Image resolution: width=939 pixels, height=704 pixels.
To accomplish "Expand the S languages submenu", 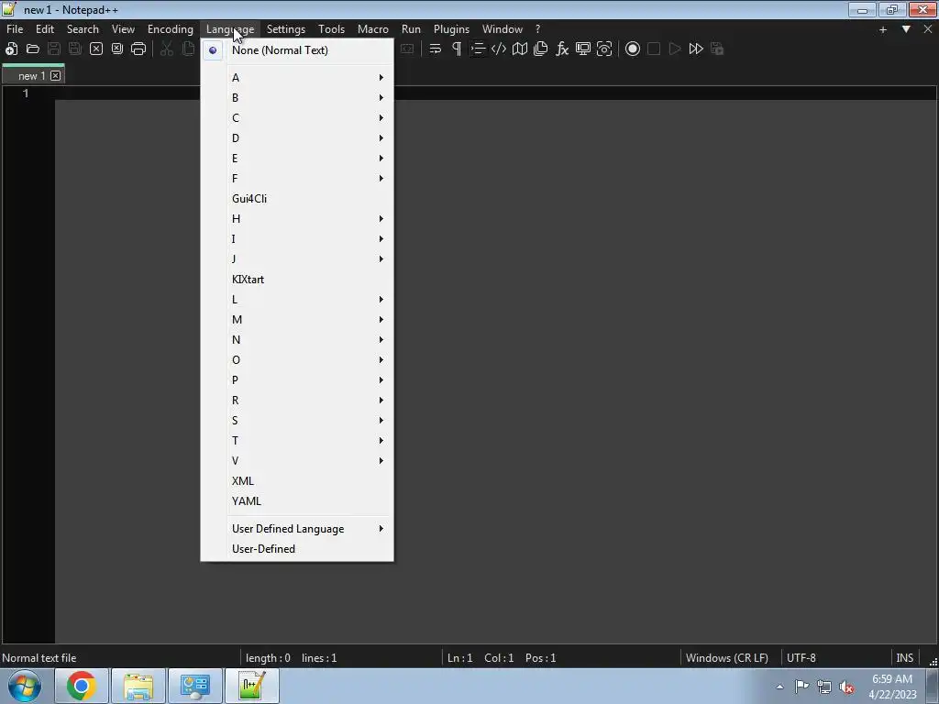I will click(x=297, y=420).
